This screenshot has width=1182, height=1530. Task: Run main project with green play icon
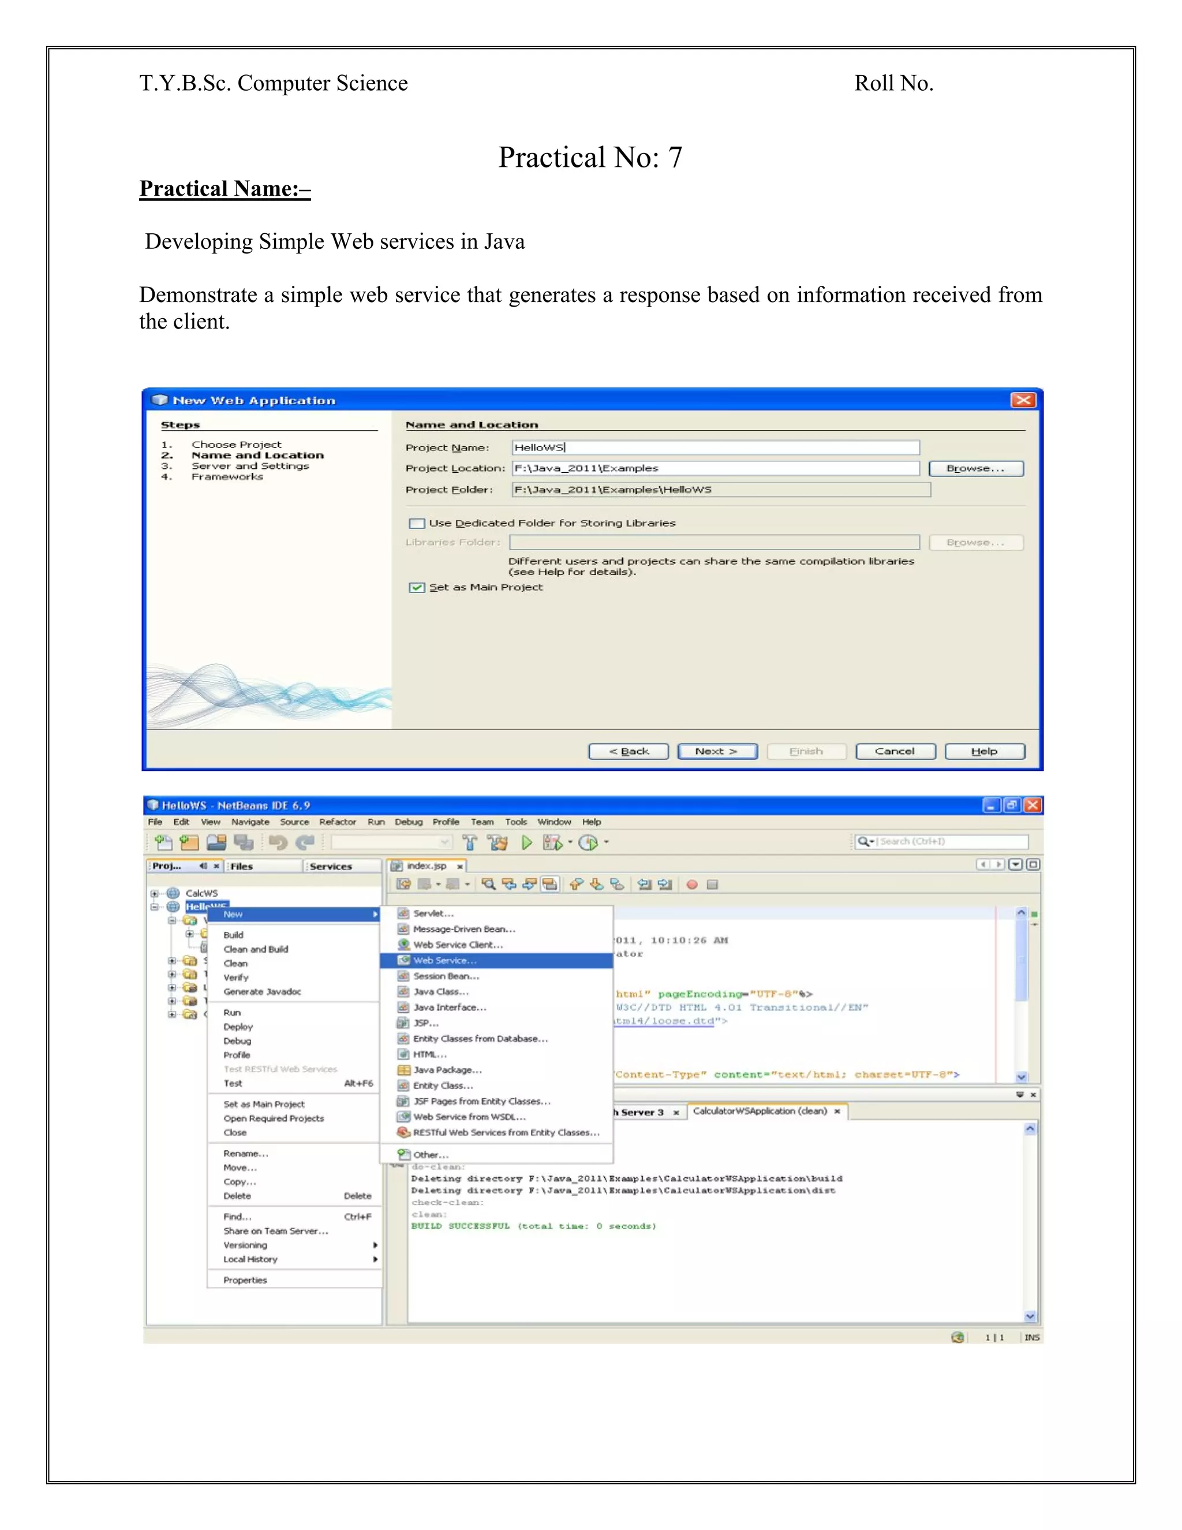[x=526, y=842]
